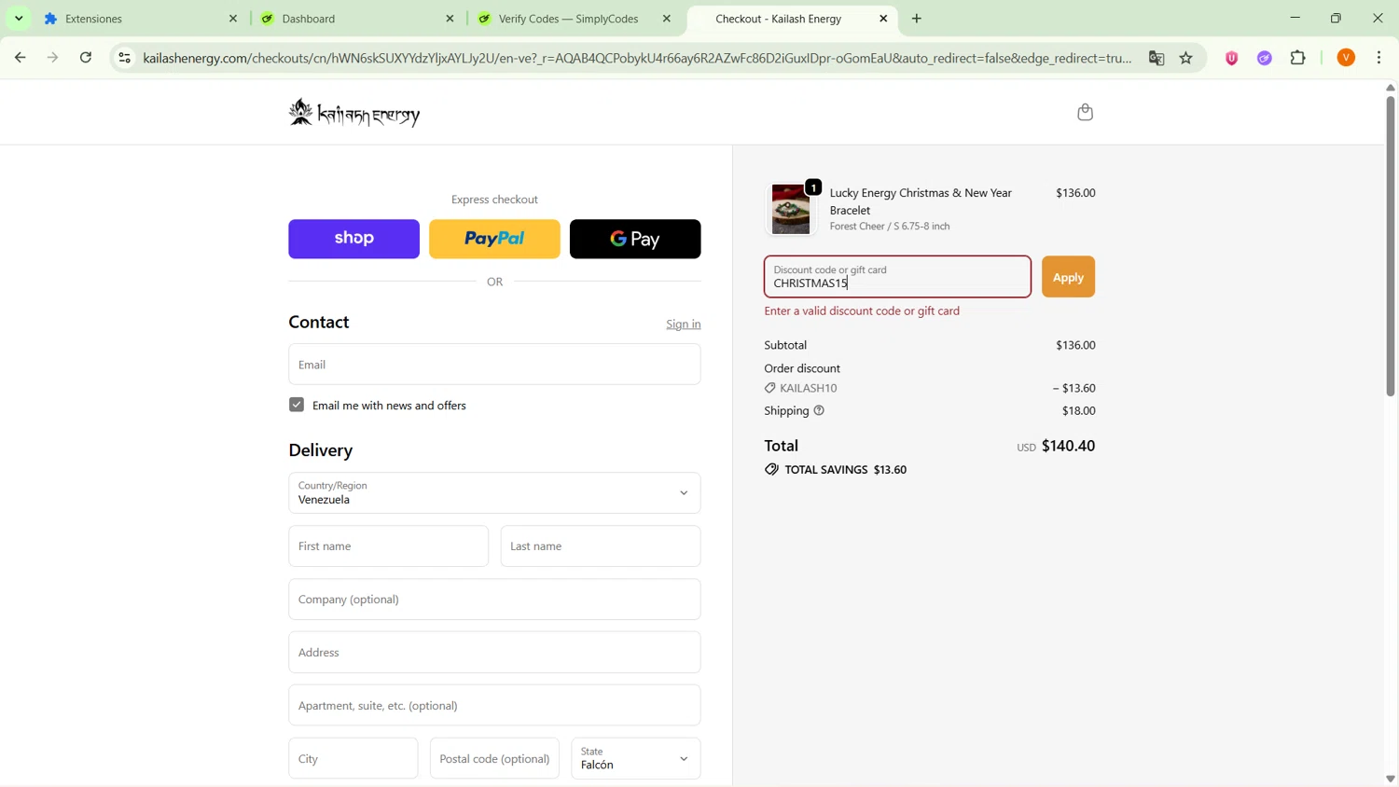Focus the First name field

[x=388, y=546]
